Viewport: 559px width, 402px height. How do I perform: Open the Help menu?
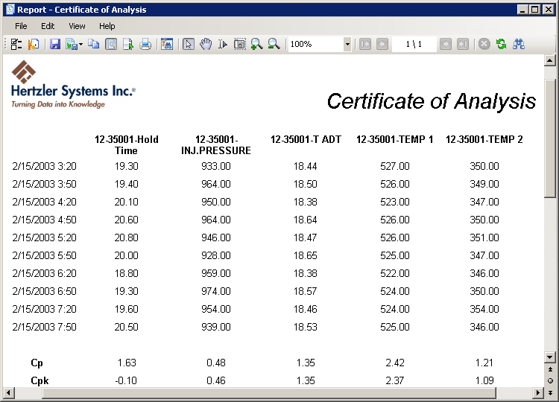point(107,26)
